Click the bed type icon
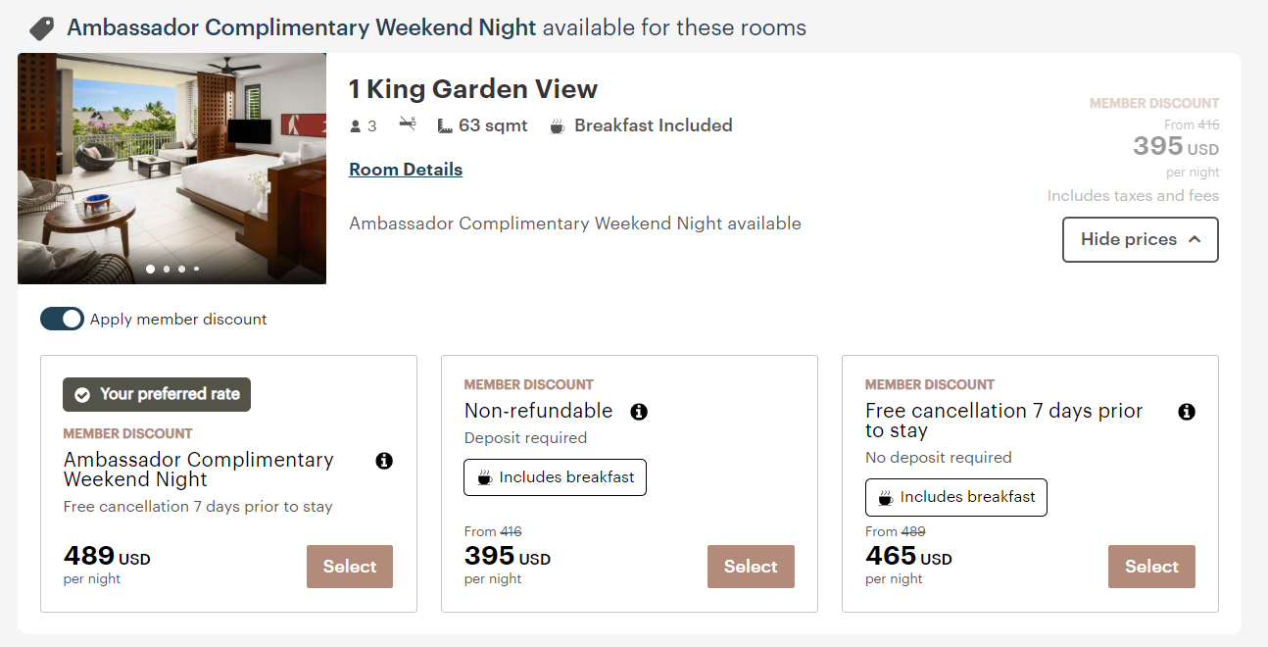1268x647 pixels. (x=407, y=124)
